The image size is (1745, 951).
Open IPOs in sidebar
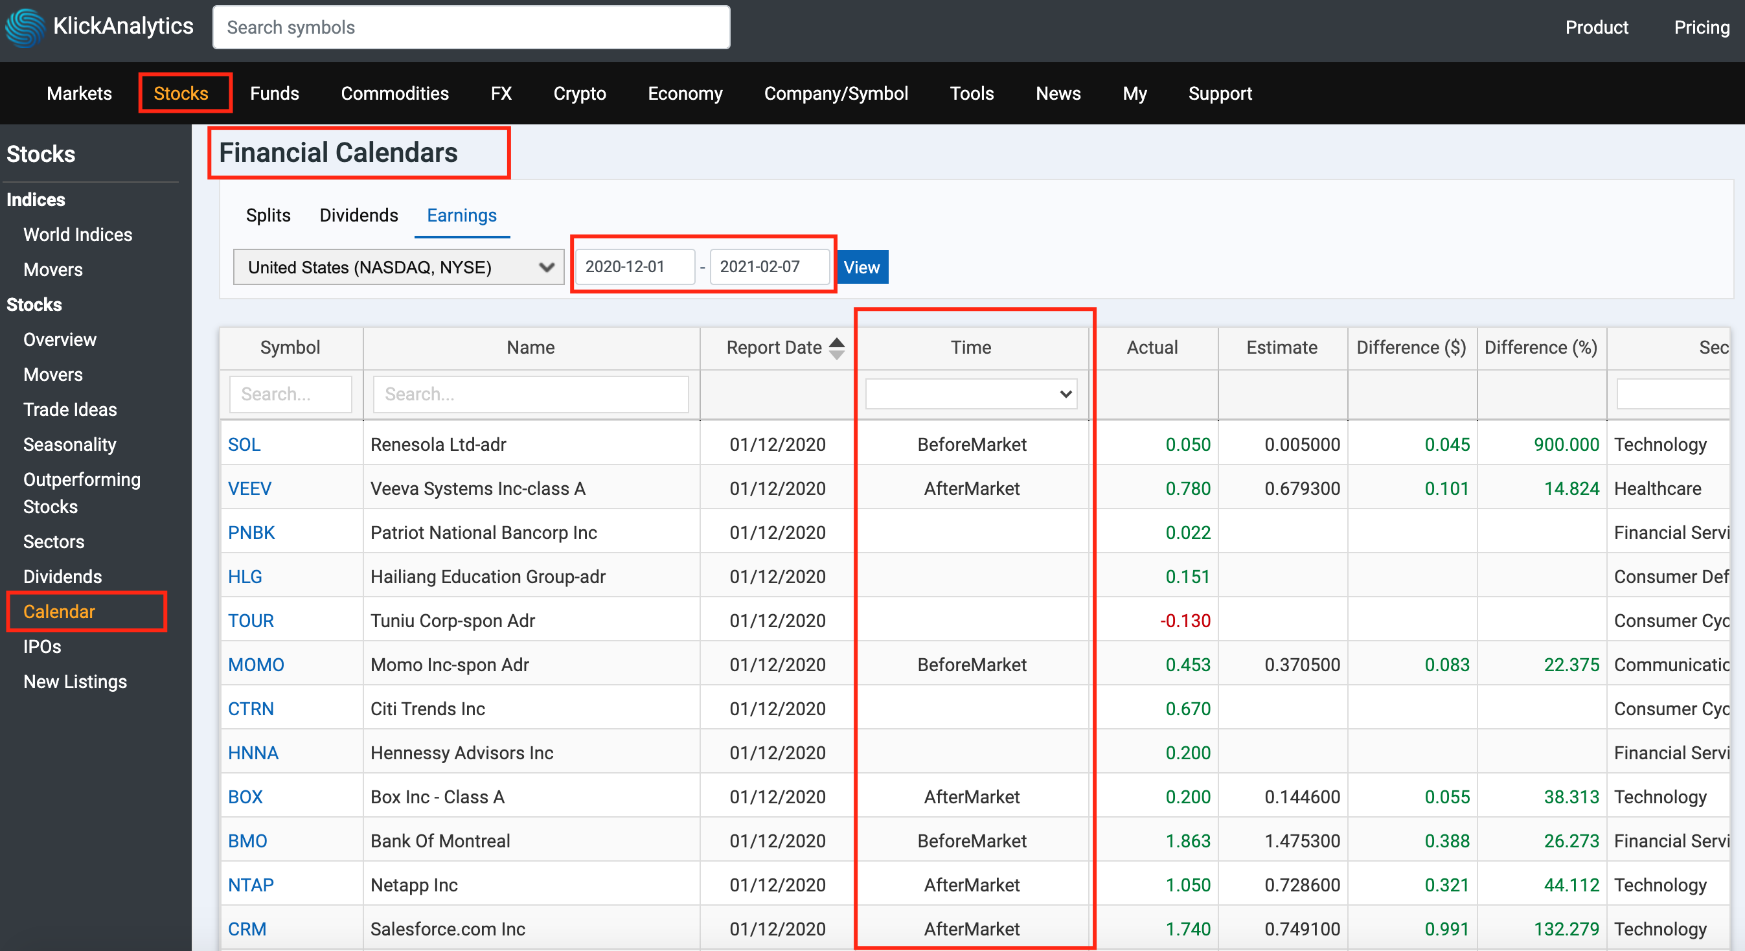point(42,646)
